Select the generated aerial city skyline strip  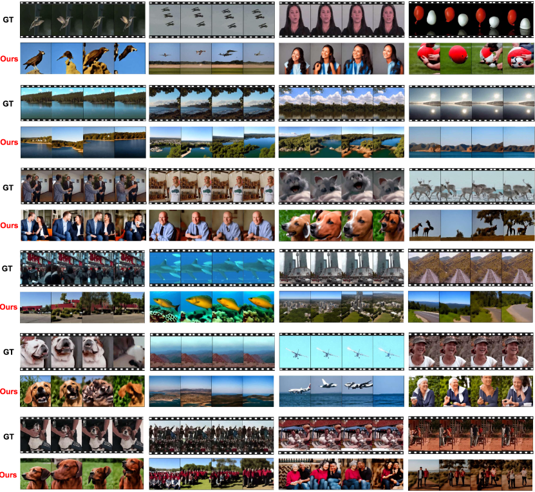(x=342, y=307)
